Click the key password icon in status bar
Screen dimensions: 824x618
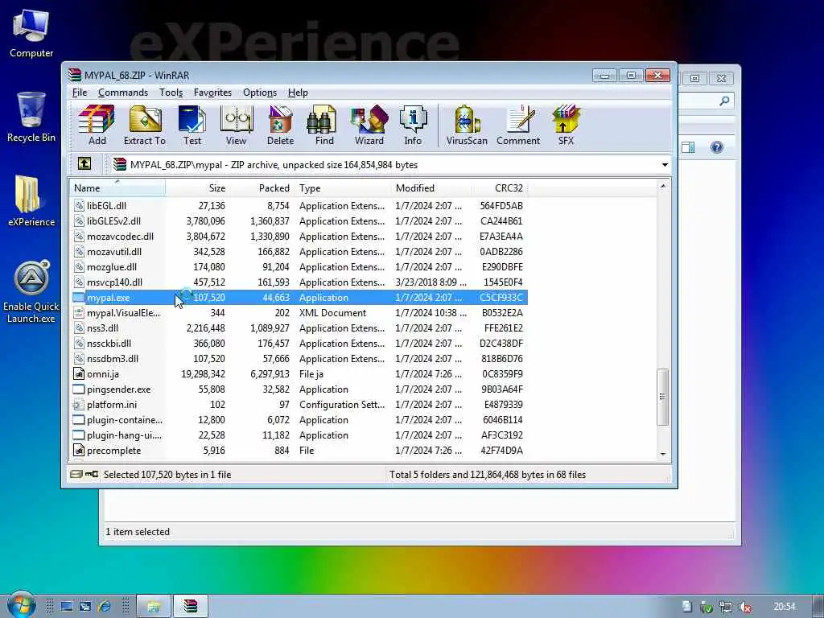[x=92, y=474]
